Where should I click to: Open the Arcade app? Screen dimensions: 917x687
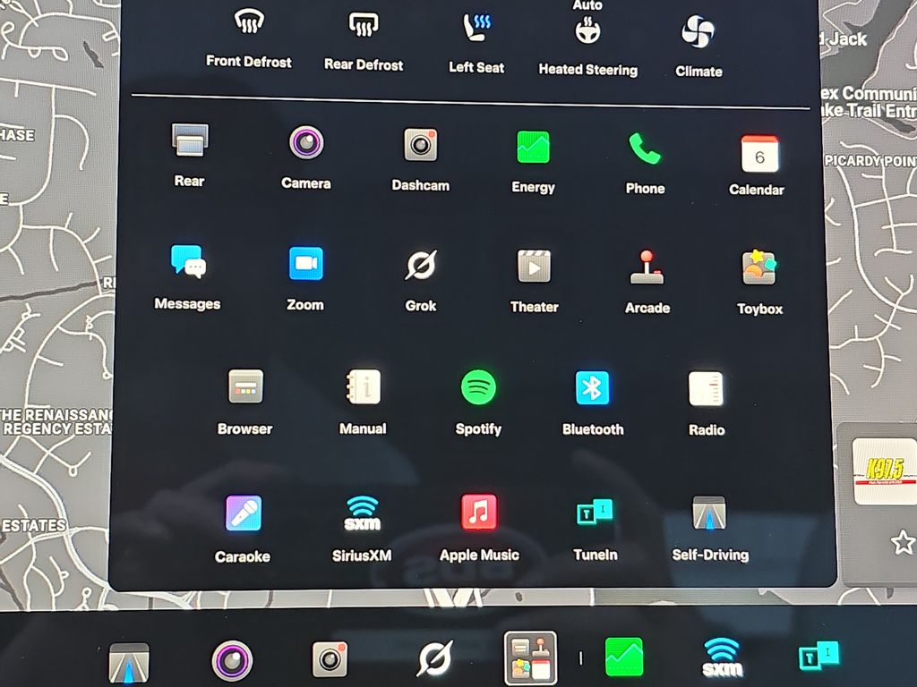(647, 282)
